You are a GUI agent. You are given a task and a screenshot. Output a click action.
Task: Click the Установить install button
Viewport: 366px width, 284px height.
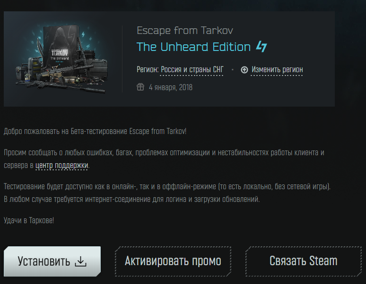click(52, 261)
